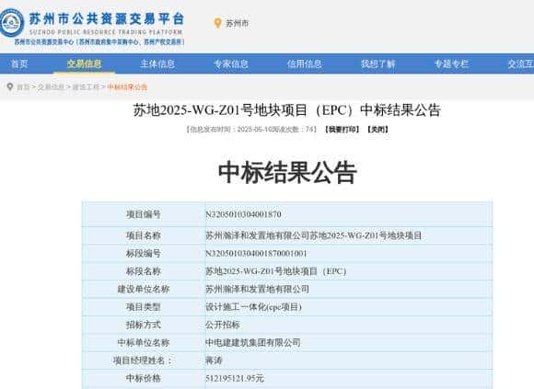
Task: Click the 中标价格 label cell
Action: pyautogui.click(x=144, y=378)
